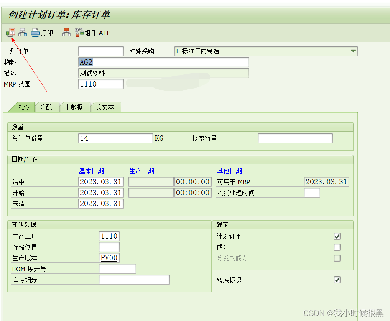The image size is (390, 321).
Task: Click the scheduling icon in the toolbar
Action: (x=10, y=32)
